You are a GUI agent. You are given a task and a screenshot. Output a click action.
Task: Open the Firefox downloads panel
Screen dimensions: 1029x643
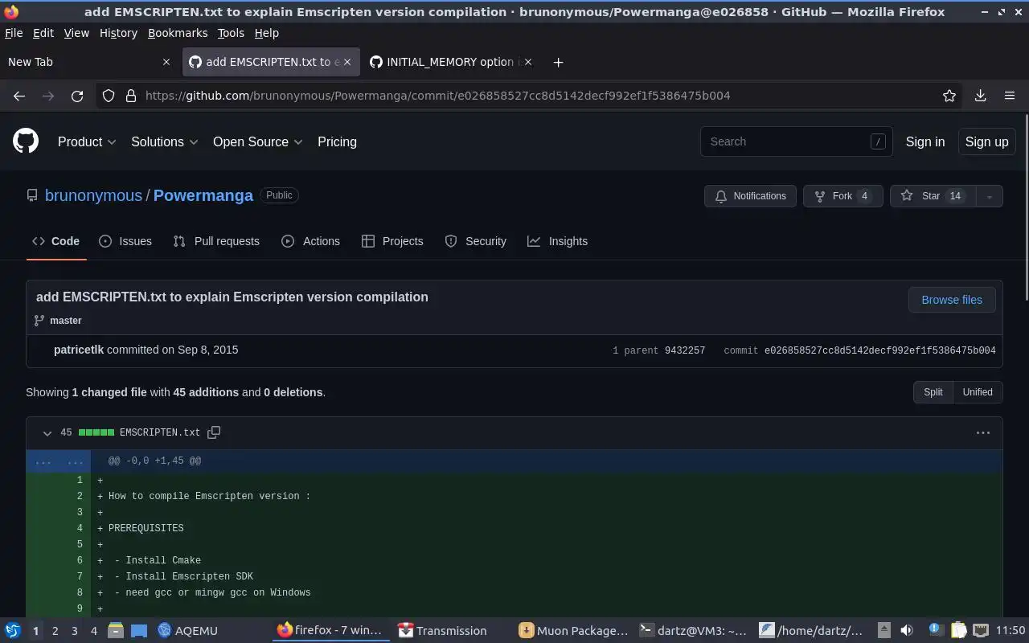981,96
